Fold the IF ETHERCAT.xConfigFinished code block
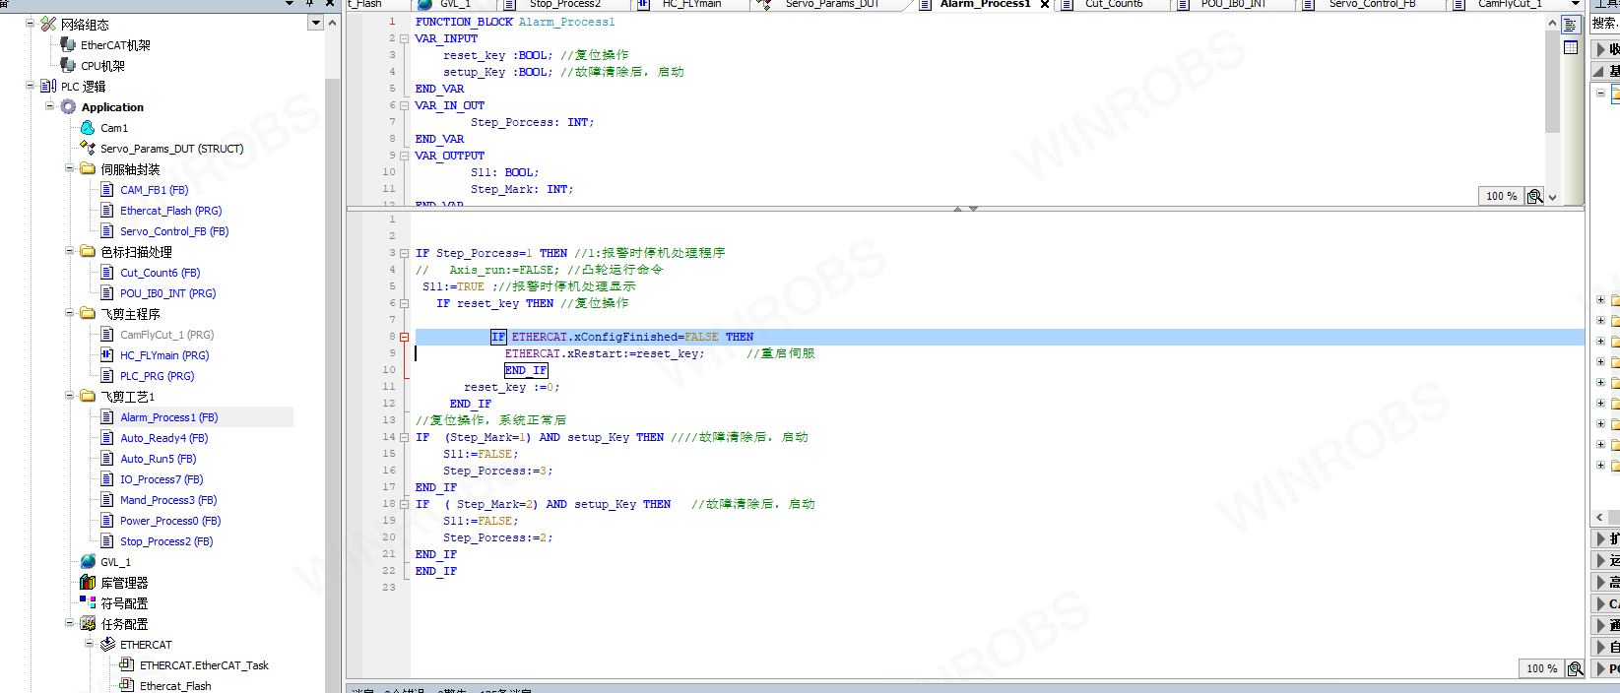 point(404,337)
